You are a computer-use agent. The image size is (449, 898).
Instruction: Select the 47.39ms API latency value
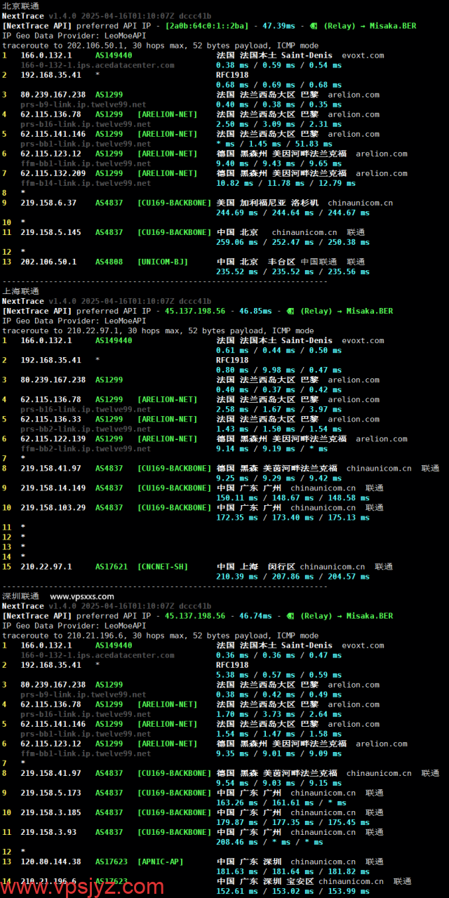pyautogui.click(x=279, y=26)
